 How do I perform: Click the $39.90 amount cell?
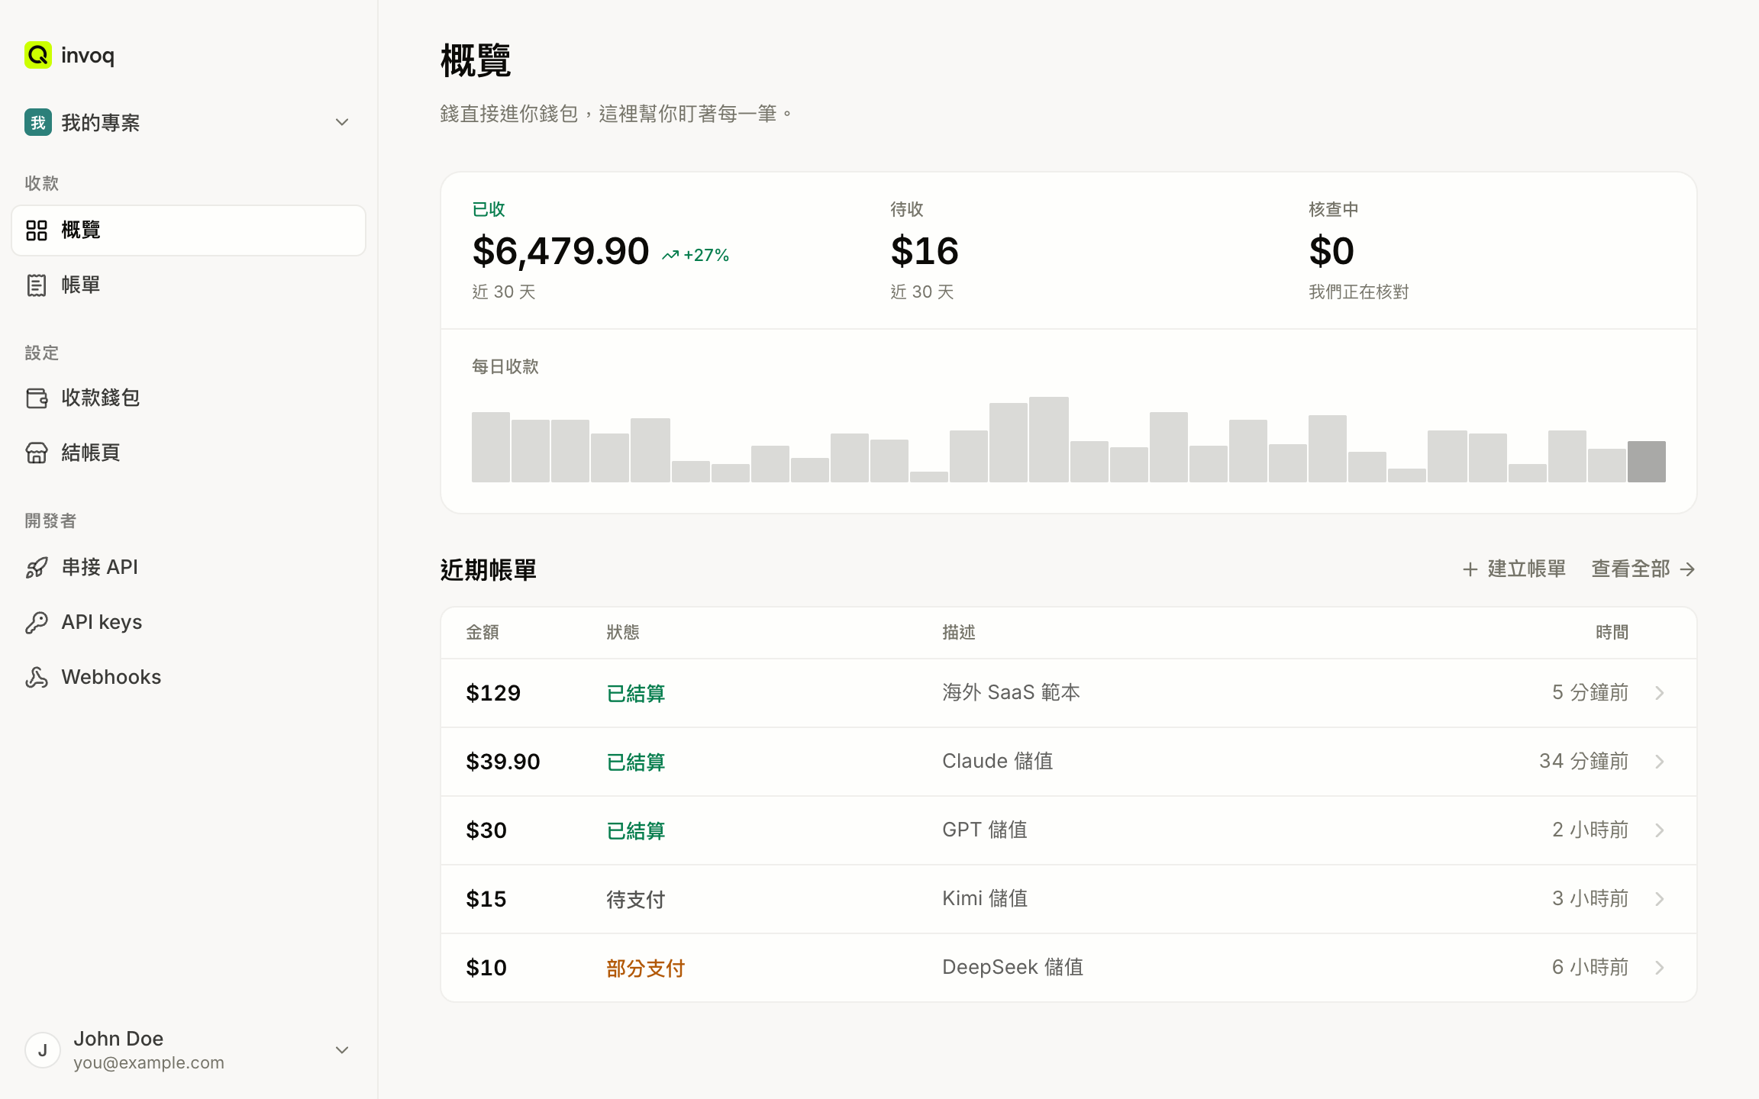click(x=503, y=762)
